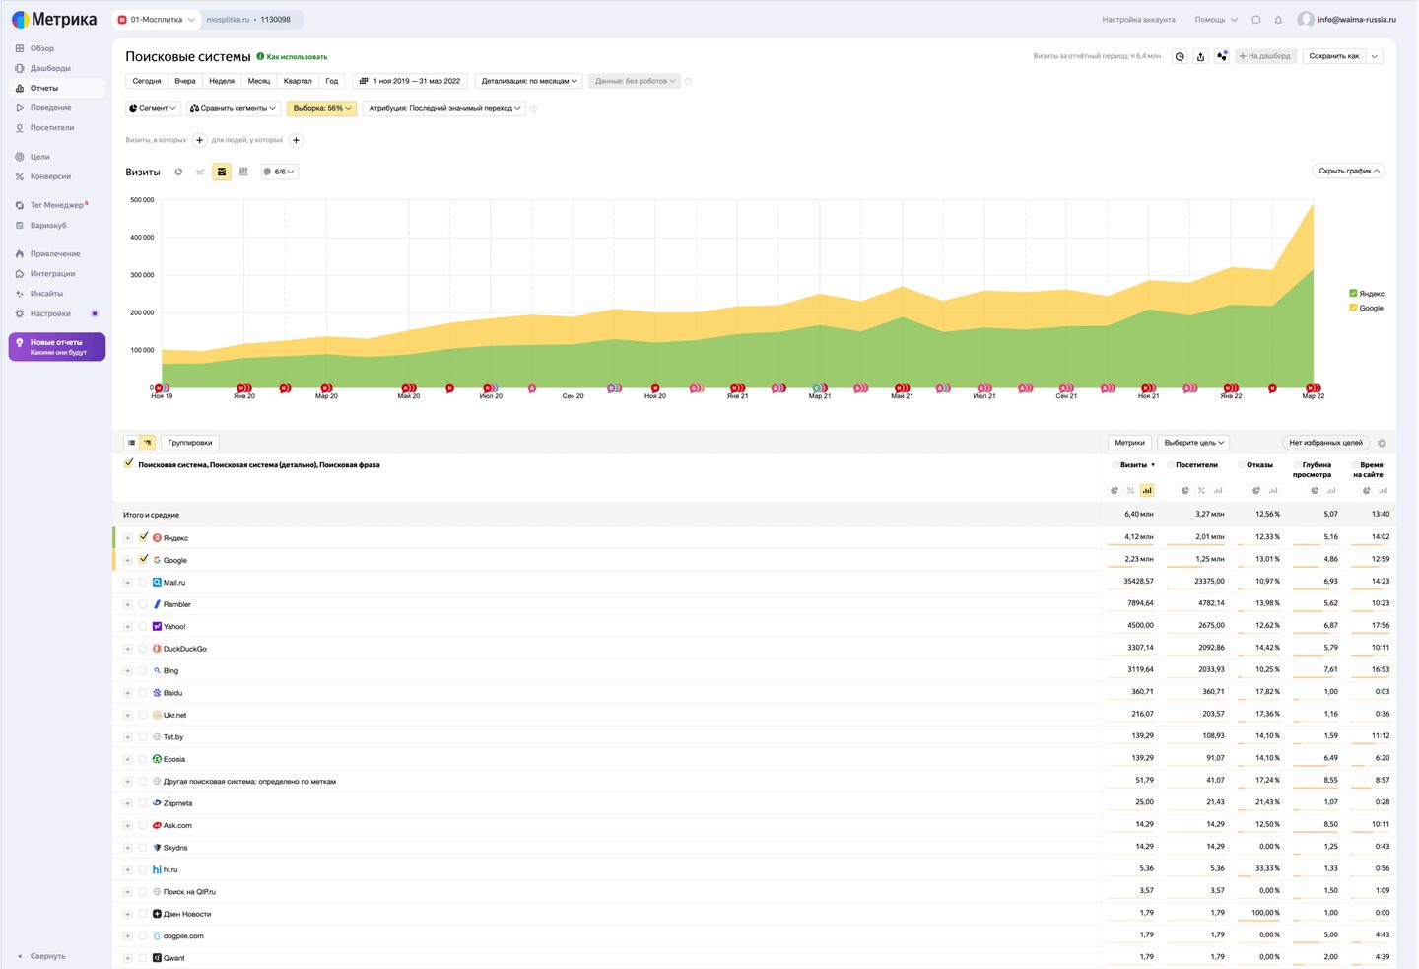Viewport: 1419px width, 969px height.
Task: Click the Группировки button
Action: pyautogui.click(x=190, y=443)
